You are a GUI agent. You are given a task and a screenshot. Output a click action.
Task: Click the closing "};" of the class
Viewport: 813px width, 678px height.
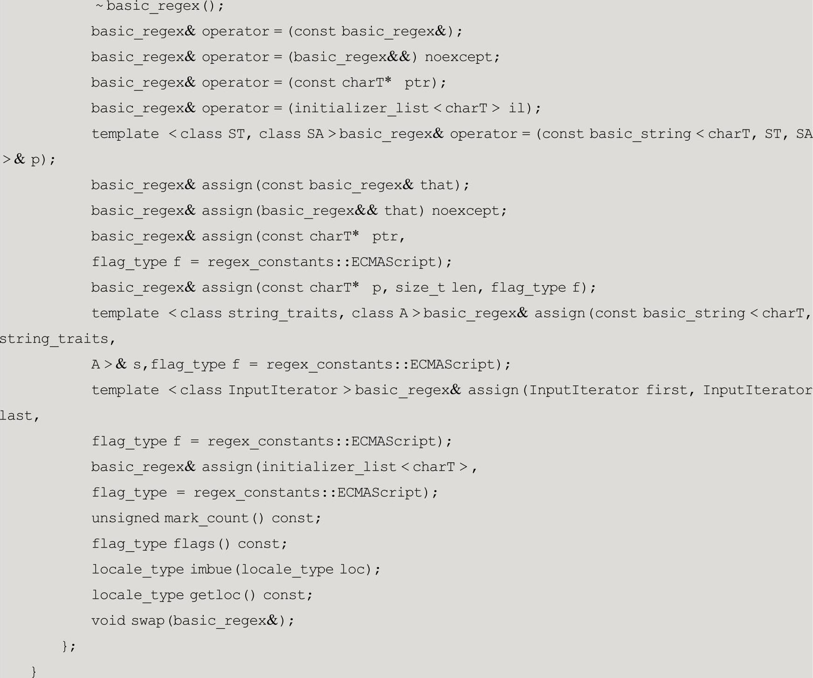coord(69,646)
